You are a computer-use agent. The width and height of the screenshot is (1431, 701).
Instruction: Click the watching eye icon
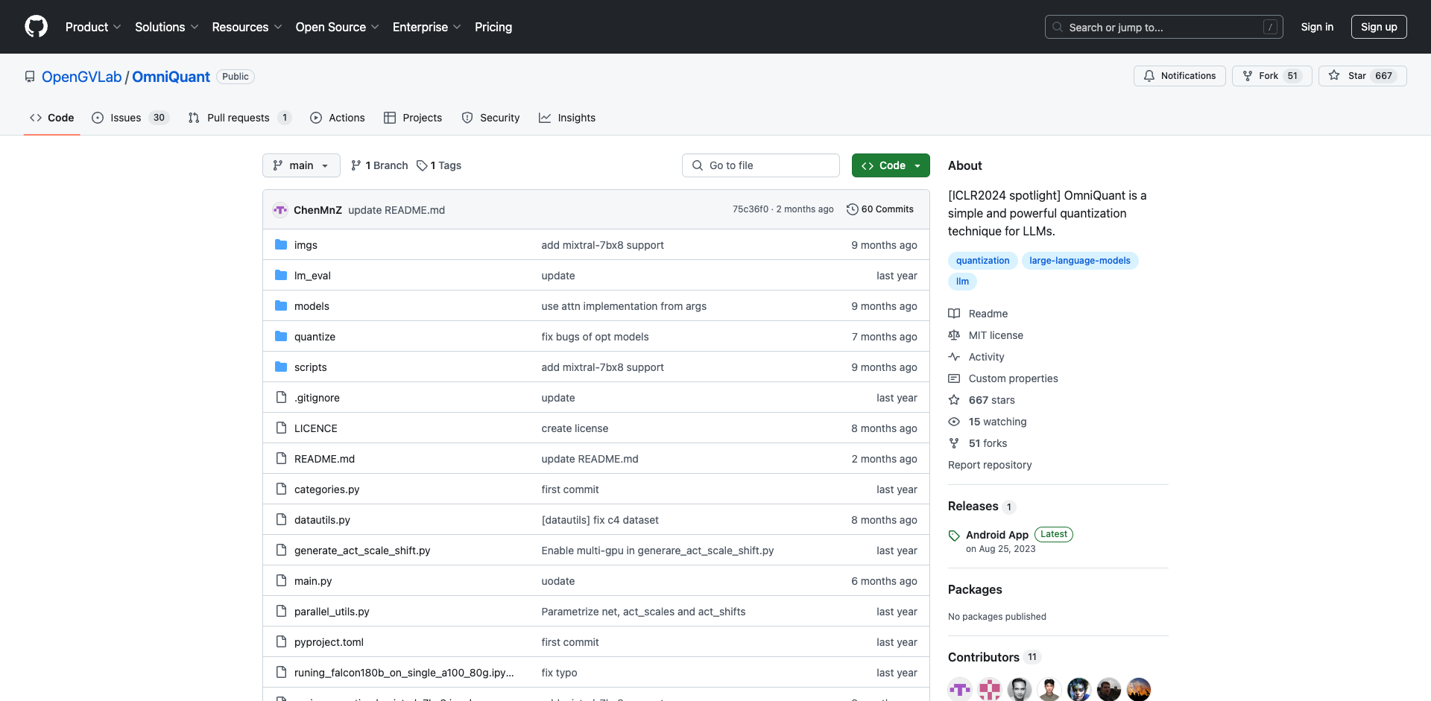(x=954, y=422)
